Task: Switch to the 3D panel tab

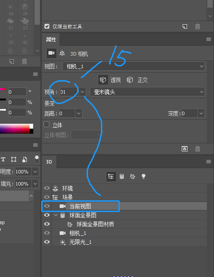Action: tap(49, 162)
